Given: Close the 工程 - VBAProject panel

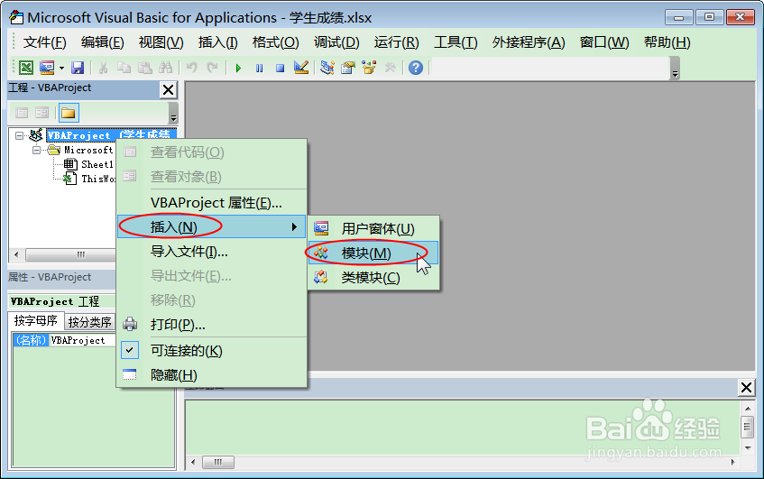Looking at the screenshot, I should (x=168, y=89).
